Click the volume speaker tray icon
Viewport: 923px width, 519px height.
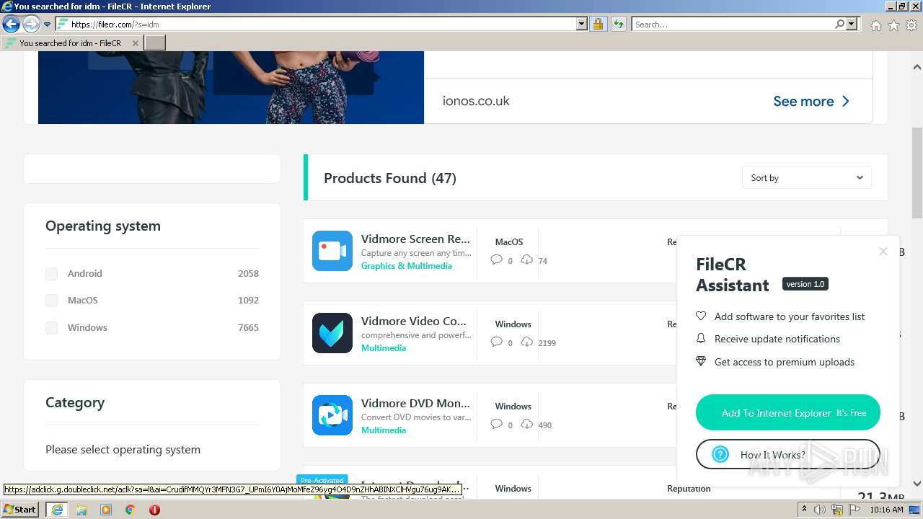820,510
